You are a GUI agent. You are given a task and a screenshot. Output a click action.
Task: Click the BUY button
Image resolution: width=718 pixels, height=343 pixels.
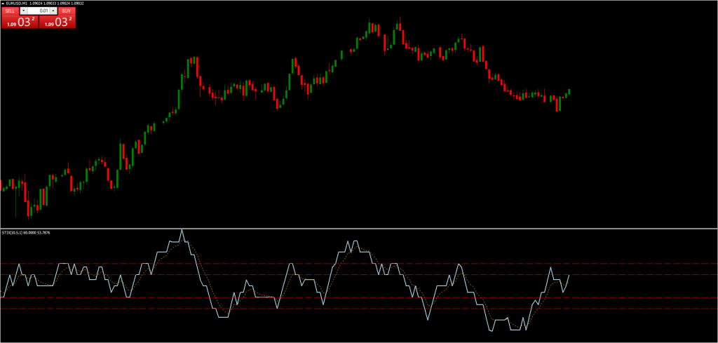(x=66, y=11)
